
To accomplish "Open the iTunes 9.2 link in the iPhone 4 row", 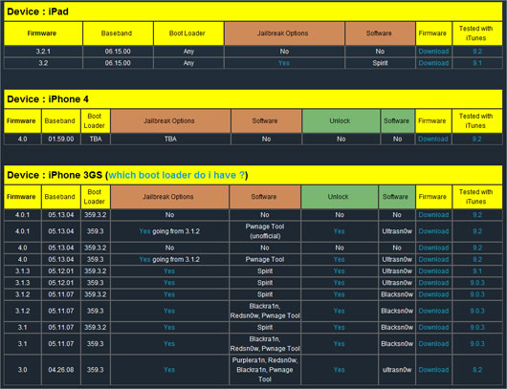I will pyautogui.click(x=476, y=139).
